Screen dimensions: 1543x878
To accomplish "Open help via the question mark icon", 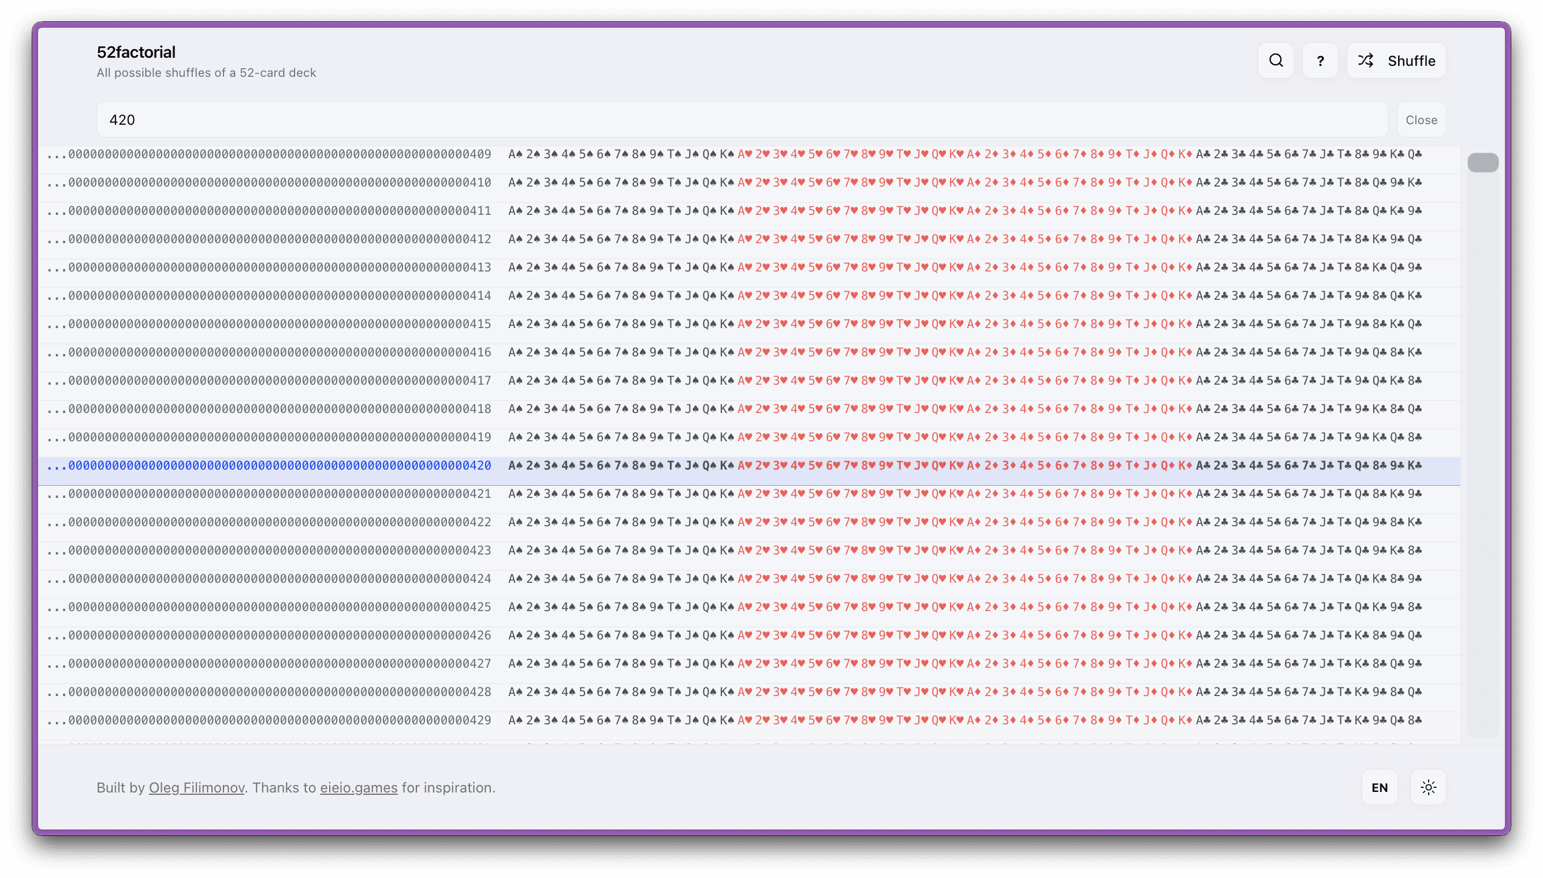I will 1321,60.
